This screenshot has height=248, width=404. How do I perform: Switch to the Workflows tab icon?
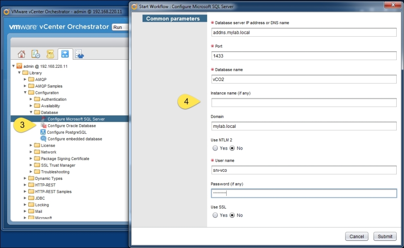click(65, 54)
